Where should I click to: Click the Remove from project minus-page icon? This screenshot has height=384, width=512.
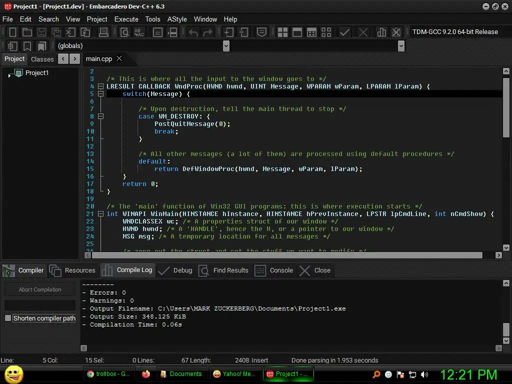[x=243, y=32]
